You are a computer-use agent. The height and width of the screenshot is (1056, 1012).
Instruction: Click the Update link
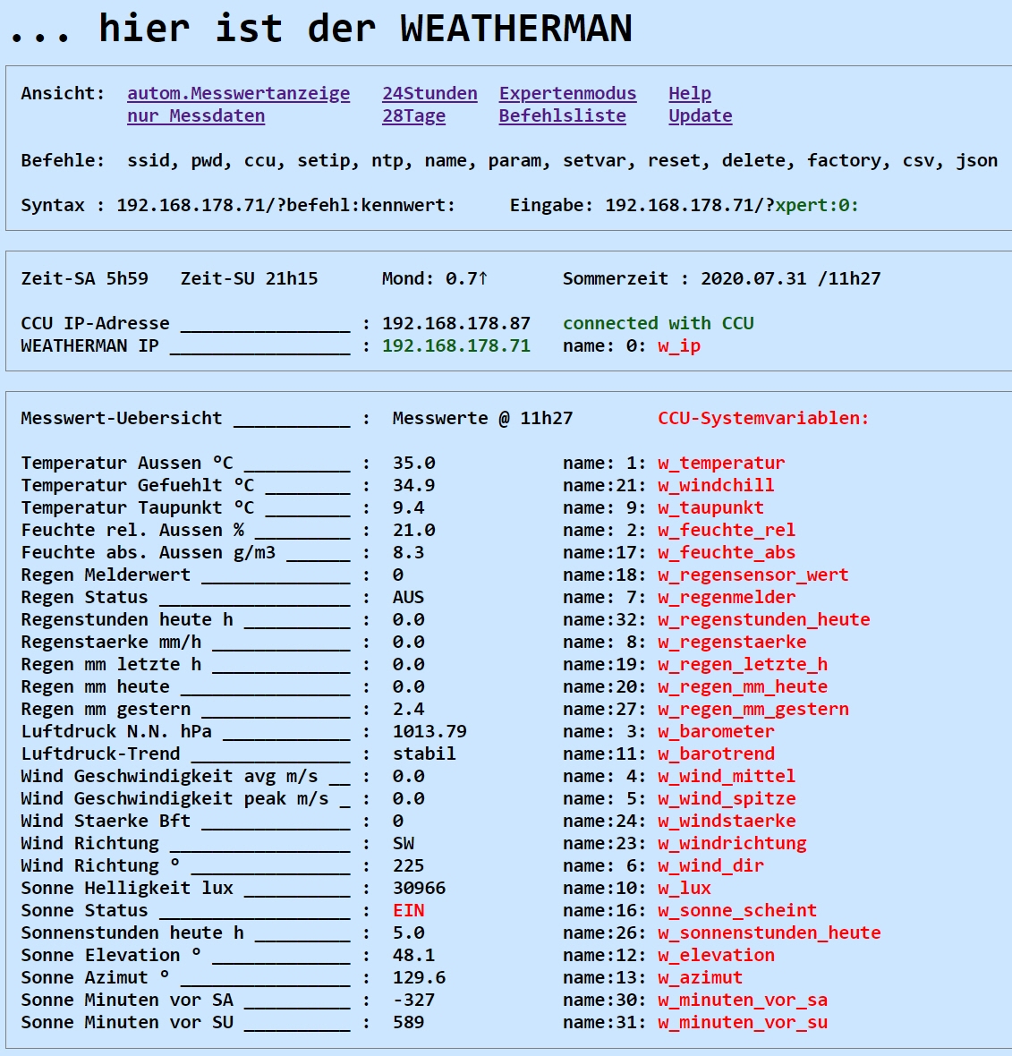701,115
